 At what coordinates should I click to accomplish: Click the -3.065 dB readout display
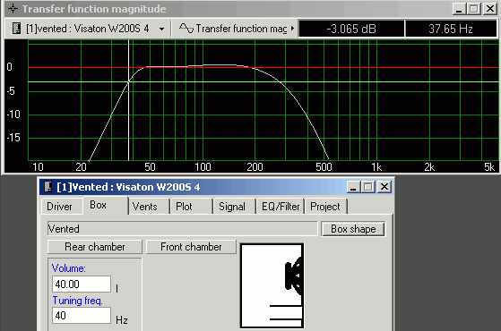(351, 29)
